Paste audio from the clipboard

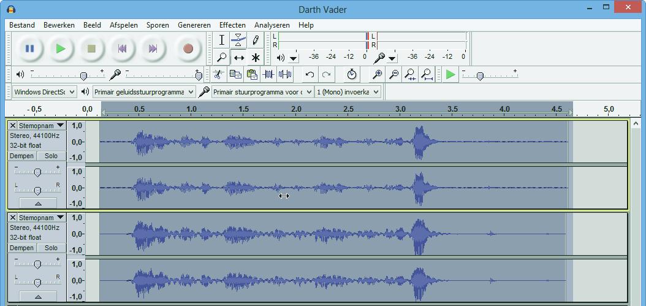point(252,75)
